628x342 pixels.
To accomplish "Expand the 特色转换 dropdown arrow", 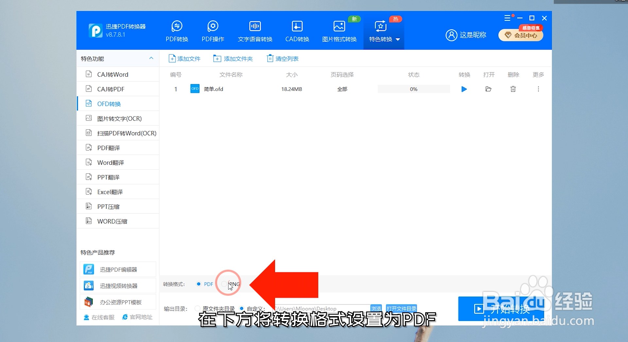I will pyautogui.click(x=398, y=39).
